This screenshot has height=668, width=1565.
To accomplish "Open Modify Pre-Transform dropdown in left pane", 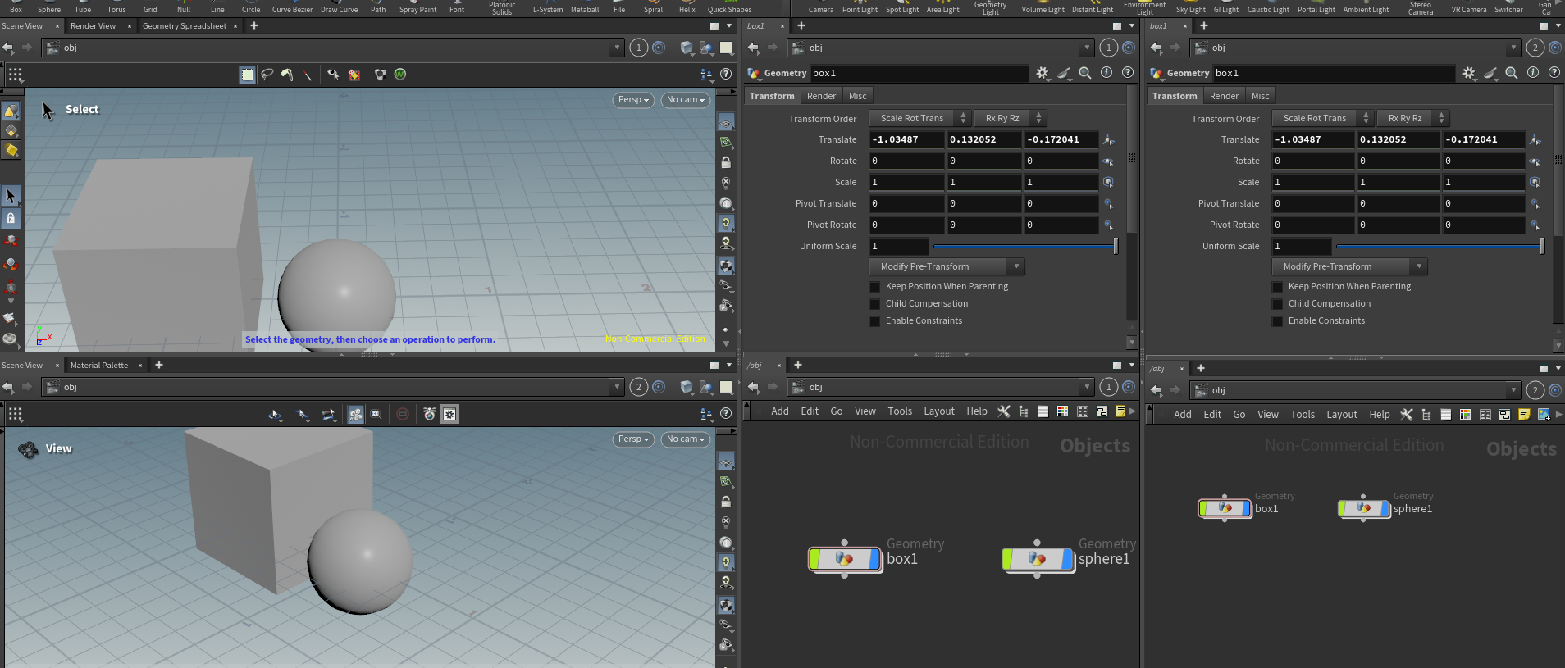I will (x=947, y=266).
